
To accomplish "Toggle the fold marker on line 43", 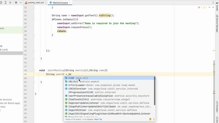I will pyautogui.click(x=34, y=51).
